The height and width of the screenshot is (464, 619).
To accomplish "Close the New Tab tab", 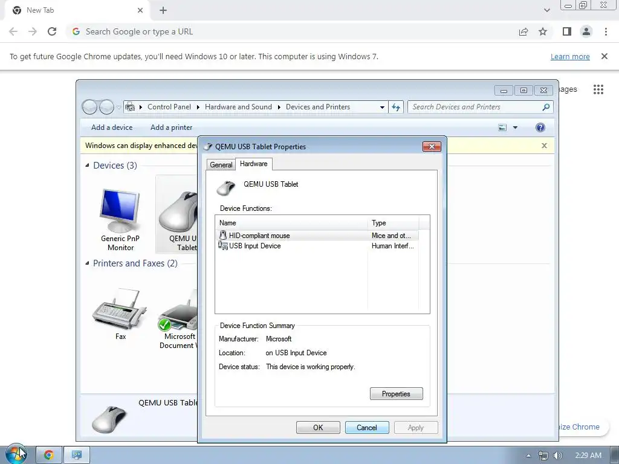I will tap(140, 10).
